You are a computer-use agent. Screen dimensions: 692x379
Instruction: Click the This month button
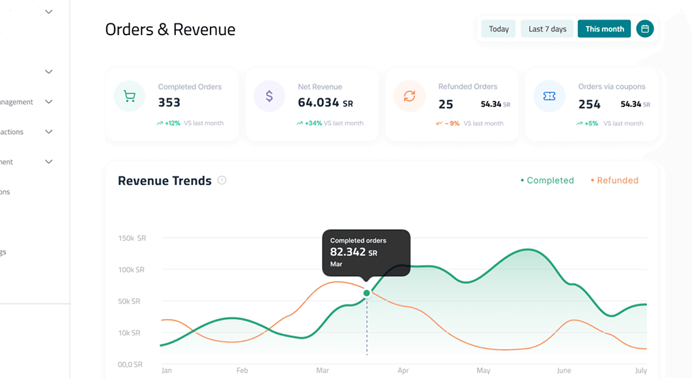[604, 29]
